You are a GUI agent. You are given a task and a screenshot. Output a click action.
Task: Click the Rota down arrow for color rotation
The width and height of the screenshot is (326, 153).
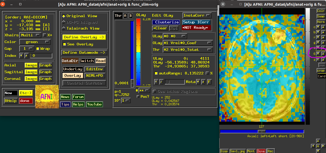[x=198, y=82]
